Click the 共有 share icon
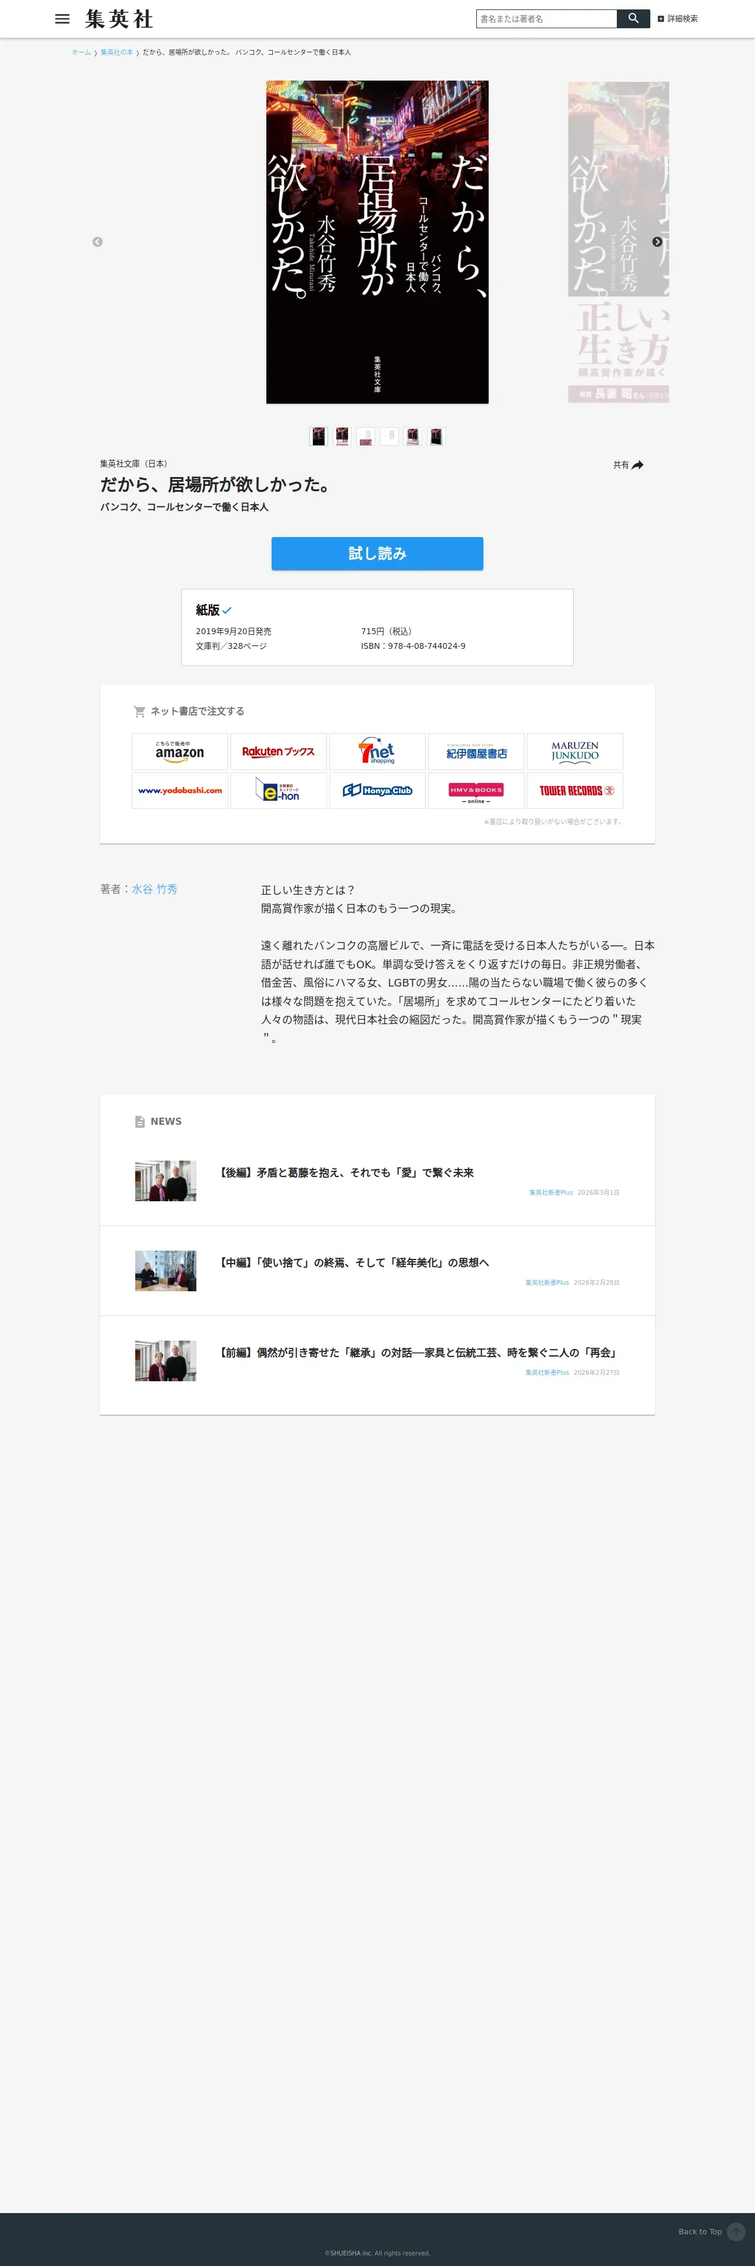The image size is (755, 2266). click(x=637, y=465)
